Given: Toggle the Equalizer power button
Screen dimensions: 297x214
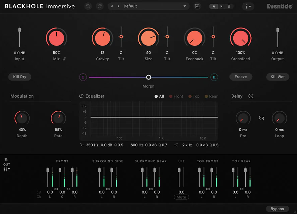Looking at the screenshot, I should (x=81, y=96).
